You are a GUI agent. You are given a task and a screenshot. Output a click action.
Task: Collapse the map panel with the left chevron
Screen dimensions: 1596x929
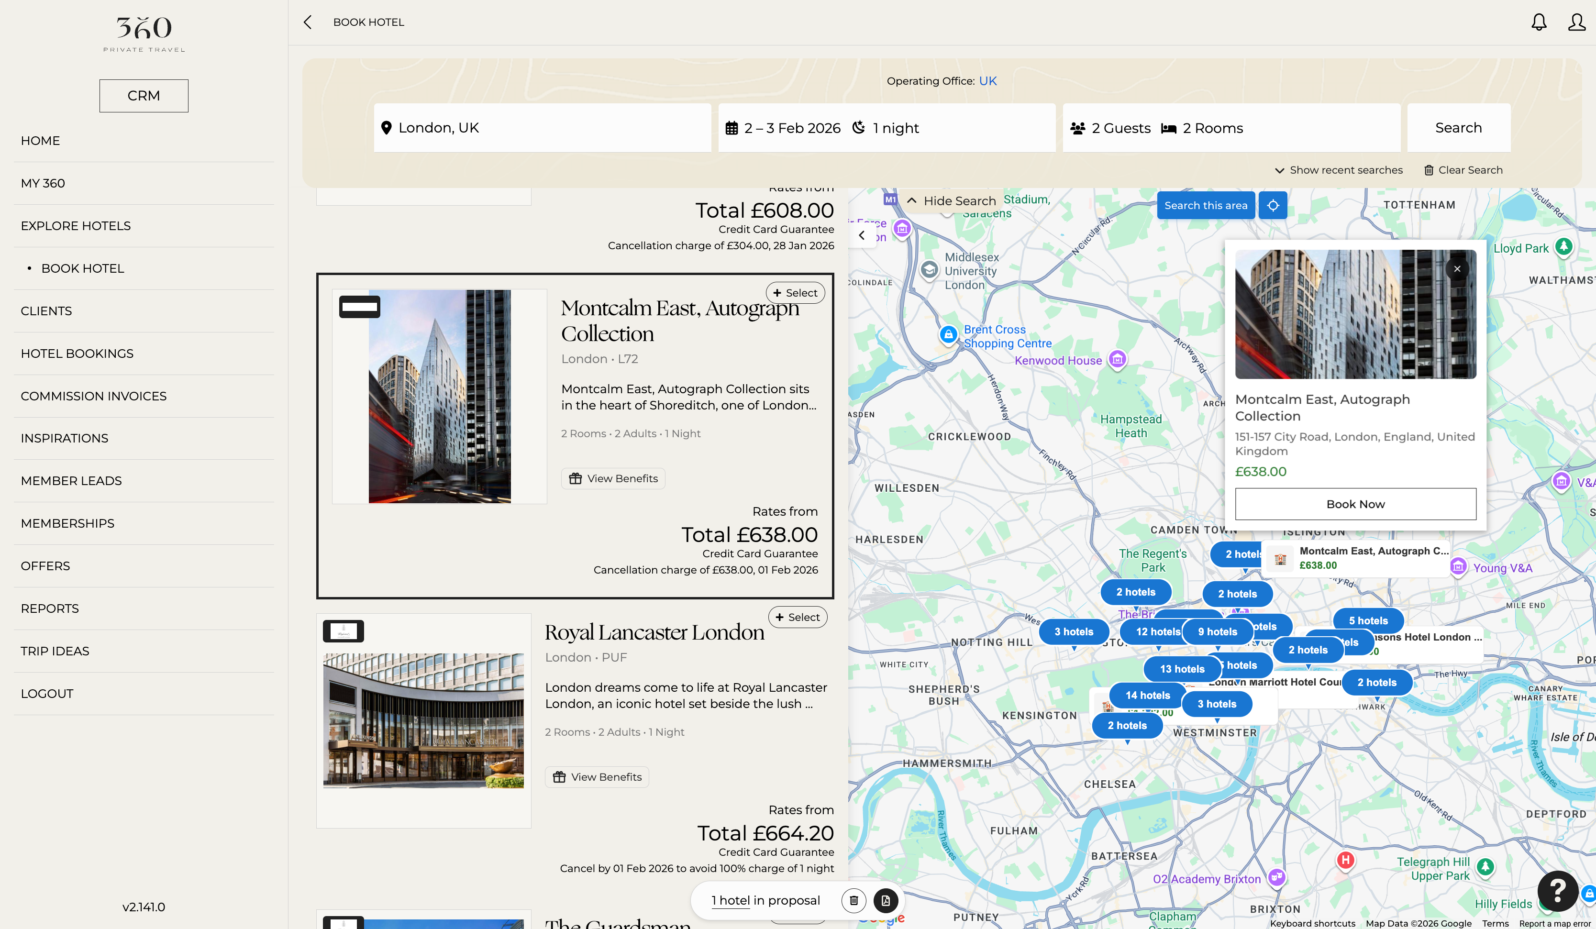tap(861, 235)
